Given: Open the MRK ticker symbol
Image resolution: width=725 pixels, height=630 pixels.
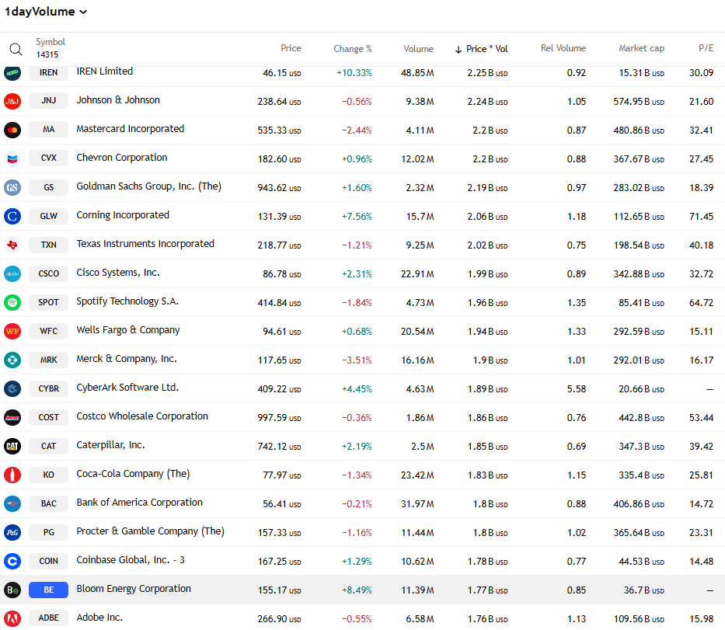Looking at the screenshot, I should tap(48, 360).
